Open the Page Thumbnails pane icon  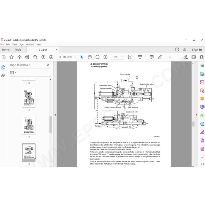(x=3, y=67)
